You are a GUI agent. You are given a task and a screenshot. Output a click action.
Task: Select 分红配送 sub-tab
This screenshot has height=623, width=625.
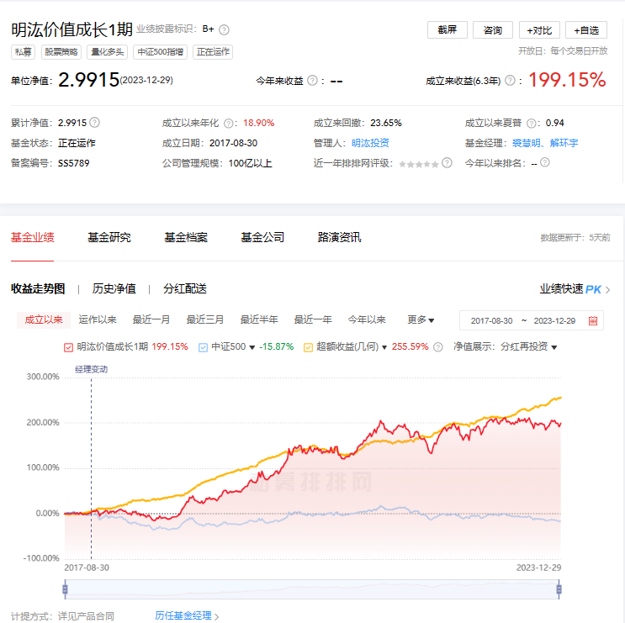185,288
